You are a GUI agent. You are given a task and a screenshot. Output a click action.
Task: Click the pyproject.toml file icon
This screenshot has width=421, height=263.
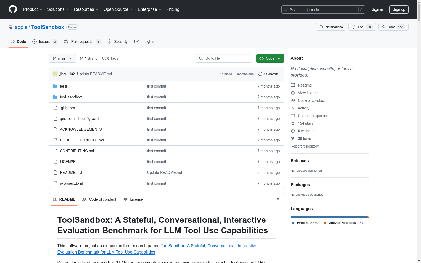(55, 183)
